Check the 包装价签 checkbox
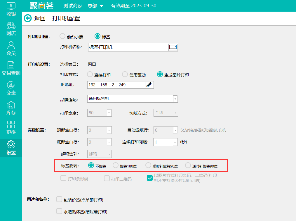The height and width of the screenshot is (221, 296). click(x=59, y=199)
